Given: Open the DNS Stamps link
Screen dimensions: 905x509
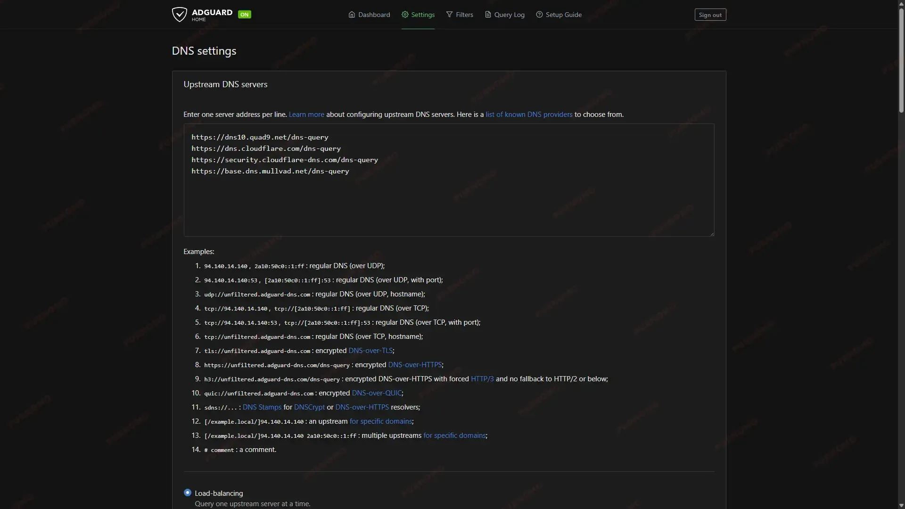Looking at the screenshot, I should pos(262,407).
